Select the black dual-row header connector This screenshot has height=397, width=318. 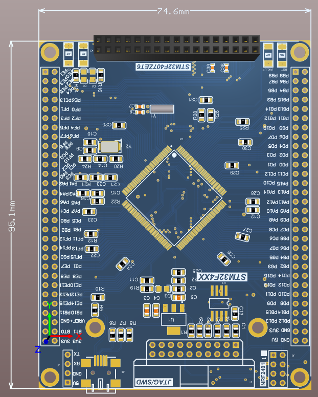pyautogui.click(x=176, y=48)
